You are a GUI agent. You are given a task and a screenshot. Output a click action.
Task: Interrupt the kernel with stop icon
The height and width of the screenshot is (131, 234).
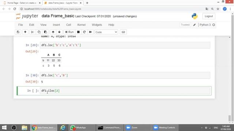tap(78, 32)
